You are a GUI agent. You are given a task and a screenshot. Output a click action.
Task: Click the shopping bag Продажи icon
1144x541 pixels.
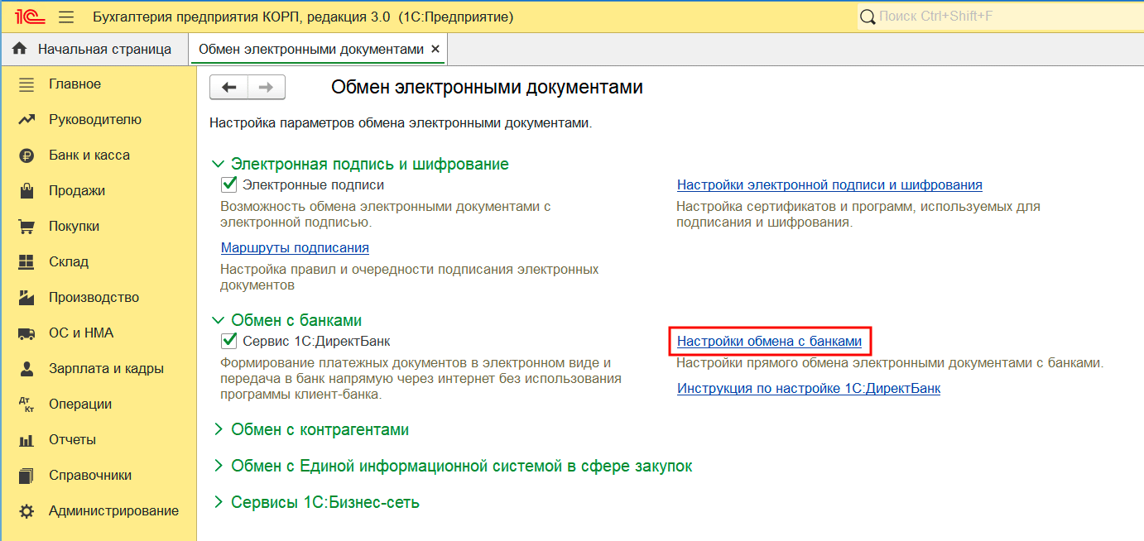tap(26, 191)
